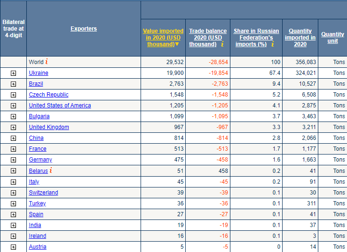Expand the Turkey row plus icon
This screenshot has height=252, width=347.
(13, 203)
